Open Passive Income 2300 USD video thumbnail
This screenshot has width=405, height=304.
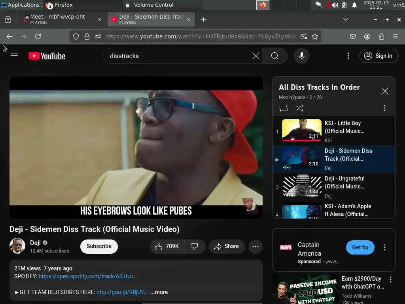click(x=306, y=289)
